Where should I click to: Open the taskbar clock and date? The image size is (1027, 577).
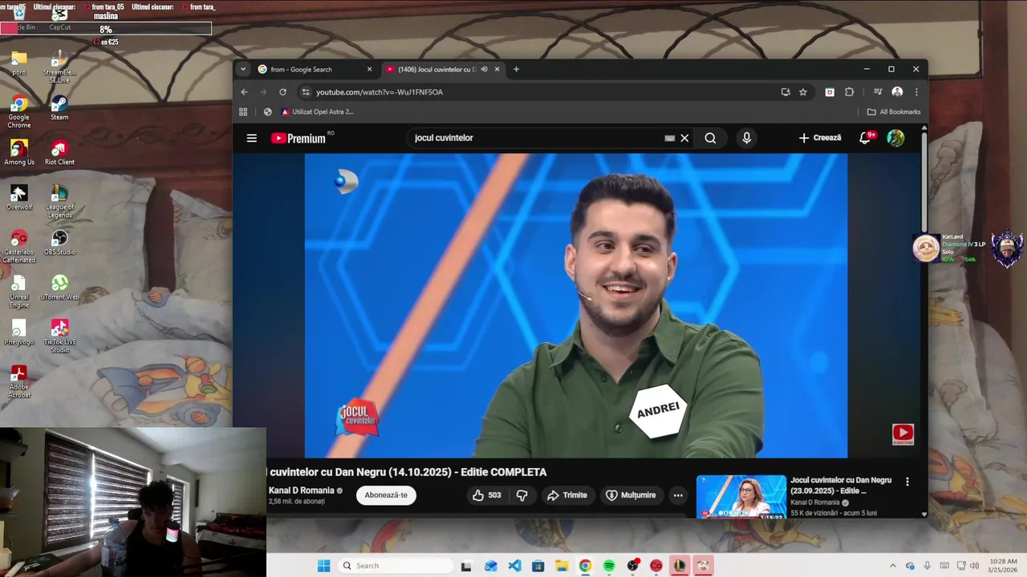1003,566
